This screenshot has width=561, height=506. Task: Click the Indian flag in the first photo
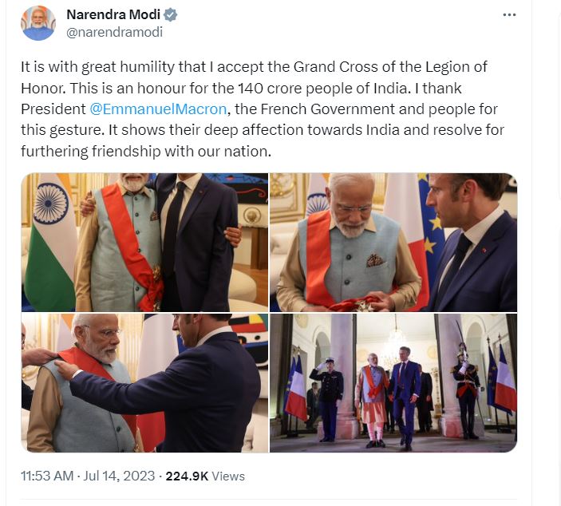click(49, 239)
